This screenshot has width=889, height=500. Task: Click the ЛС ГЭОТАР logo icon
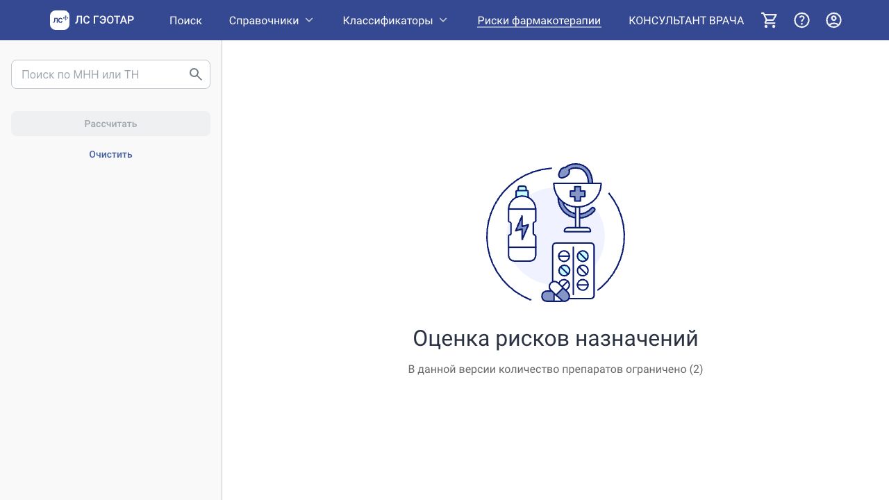pos(60,20)
